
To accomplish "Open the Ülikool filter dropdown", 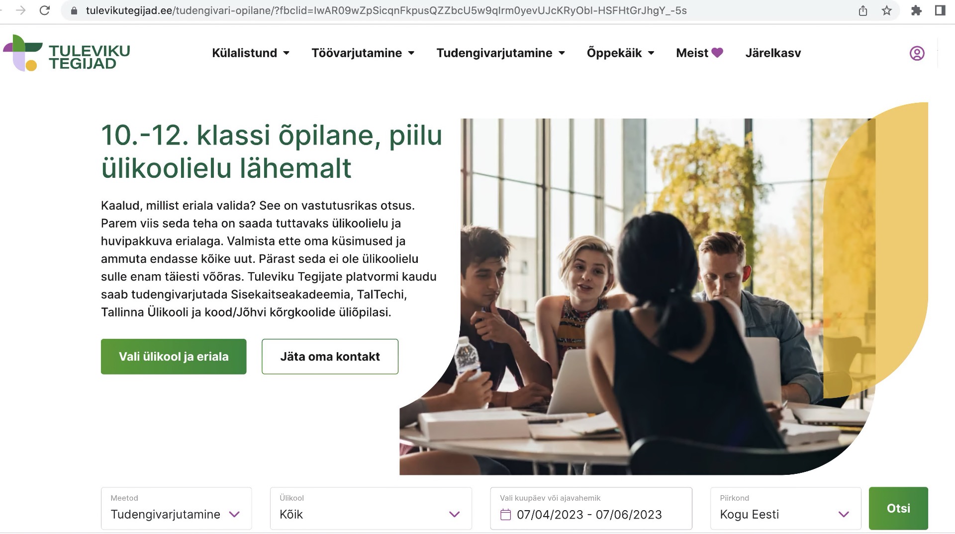I will click(371, 509).
